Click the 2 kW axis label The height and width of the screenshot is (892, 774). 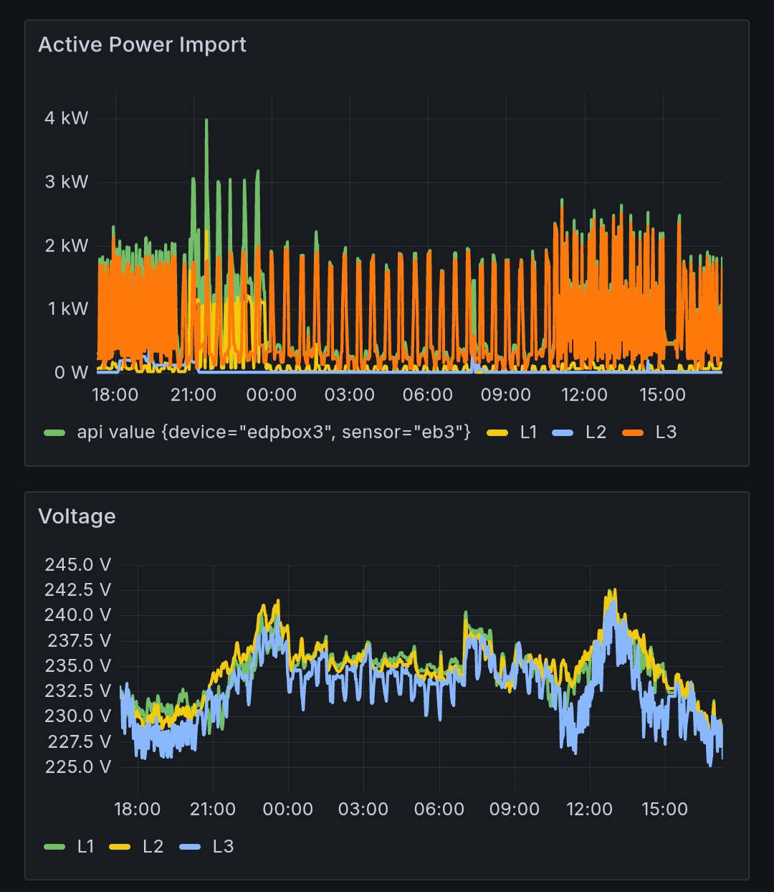point(67,246)
